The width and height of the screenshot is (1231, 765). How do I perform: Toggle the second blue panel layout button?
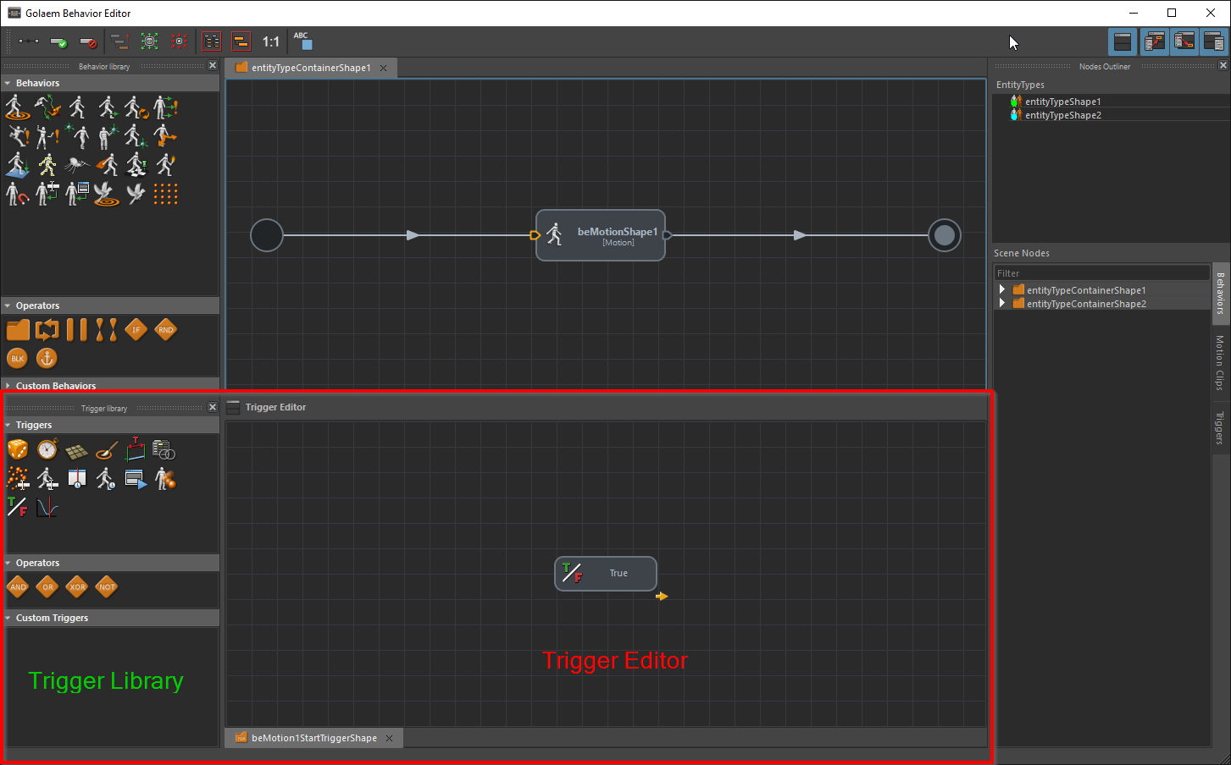click(1154, 41)
